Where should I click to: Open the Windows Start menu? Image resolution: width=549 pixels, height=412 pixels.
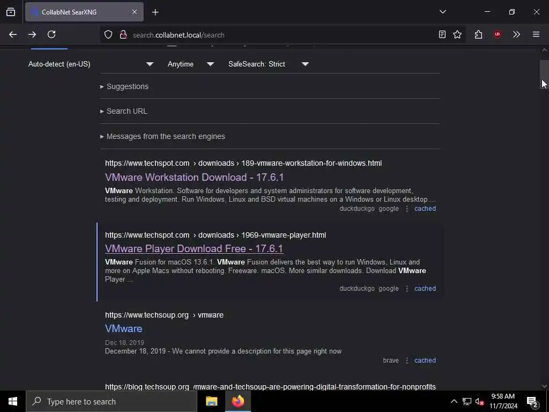[x=13, y=401]
